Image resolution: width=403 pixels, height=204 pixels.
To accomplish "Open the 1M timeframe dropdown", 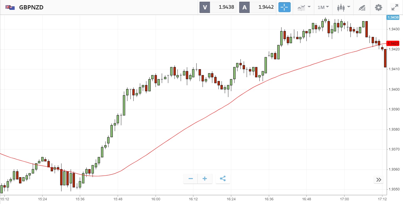I will pyautogui.click(x=323, y=7).
